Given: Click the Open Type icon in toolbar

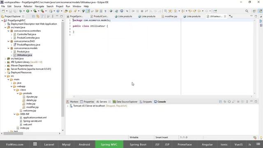Looking at the screenshot, I should [x=66, y=11].
